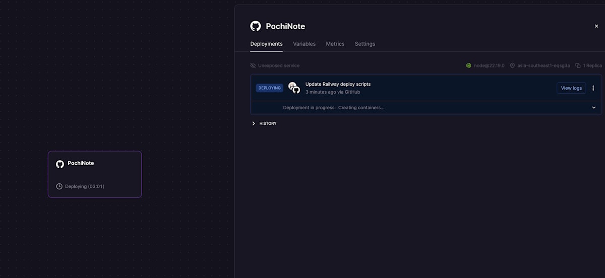Click the Unexposed service eye-slash icon
Screen dimensions: 605x278
253,65
